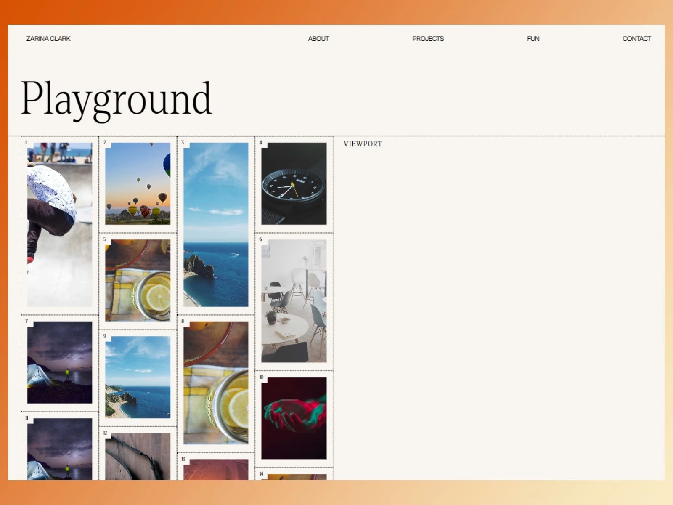Select thumbnail 2 with hot air balloons
The image size is (673, 505).
point(138,183)
